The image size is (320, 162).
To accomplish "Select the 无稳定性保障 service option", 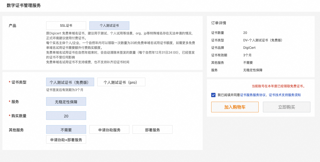I will point(66,102).
